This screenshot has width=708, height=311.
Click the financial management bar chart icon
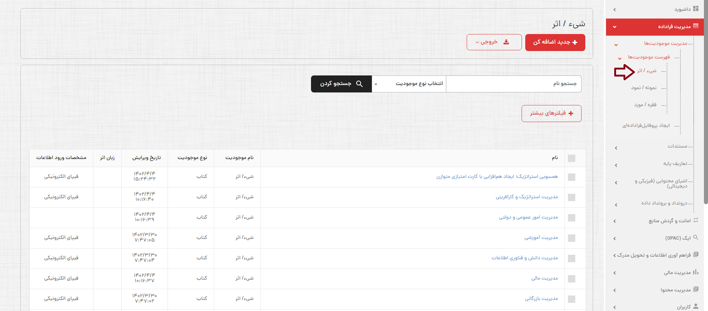[696, 272]
